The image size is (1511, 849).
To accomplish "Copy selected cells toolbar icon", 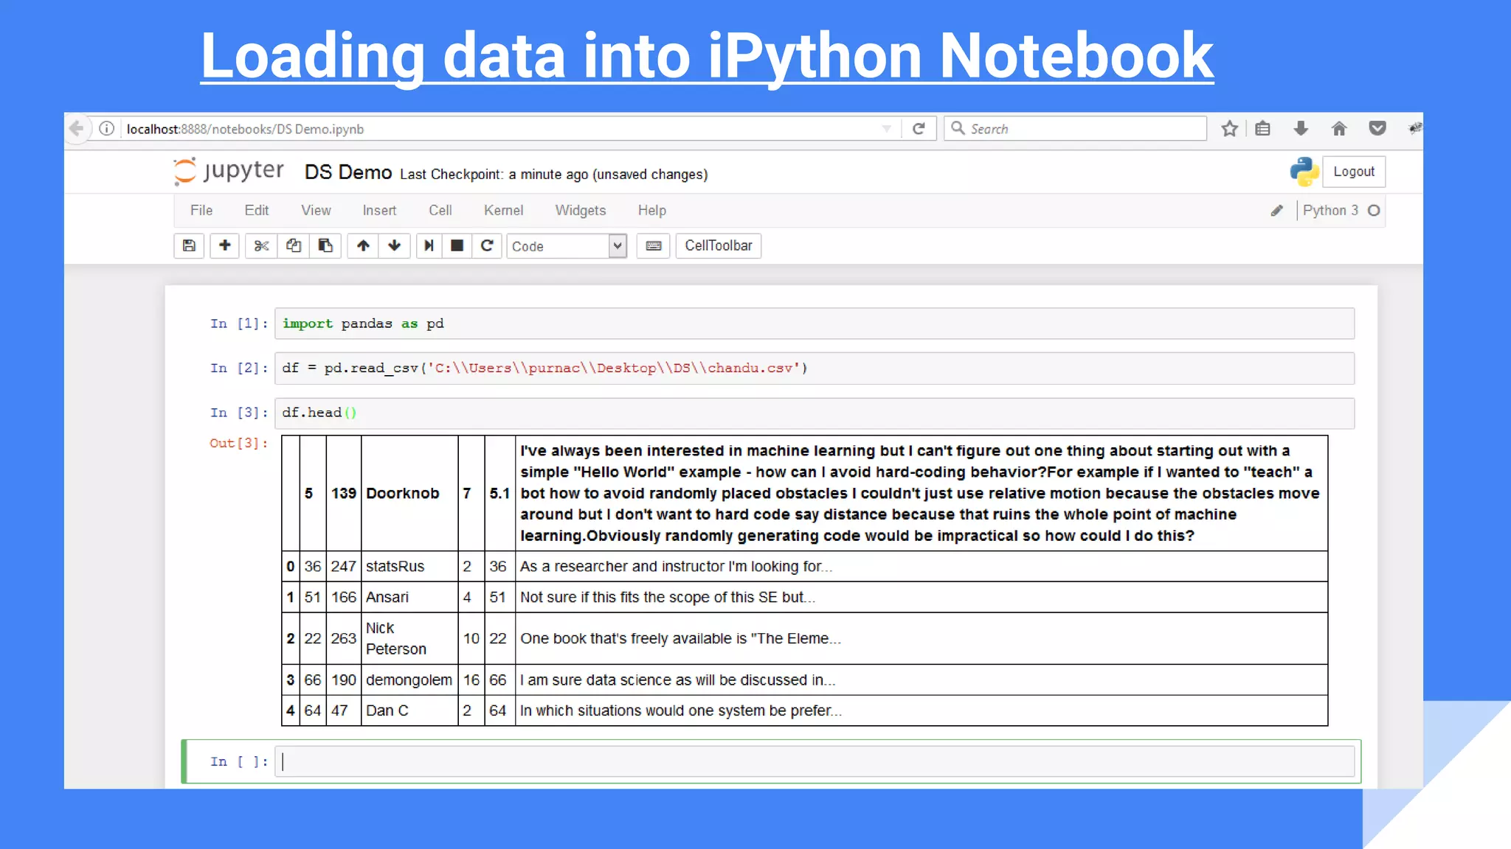I will point(294,246).
